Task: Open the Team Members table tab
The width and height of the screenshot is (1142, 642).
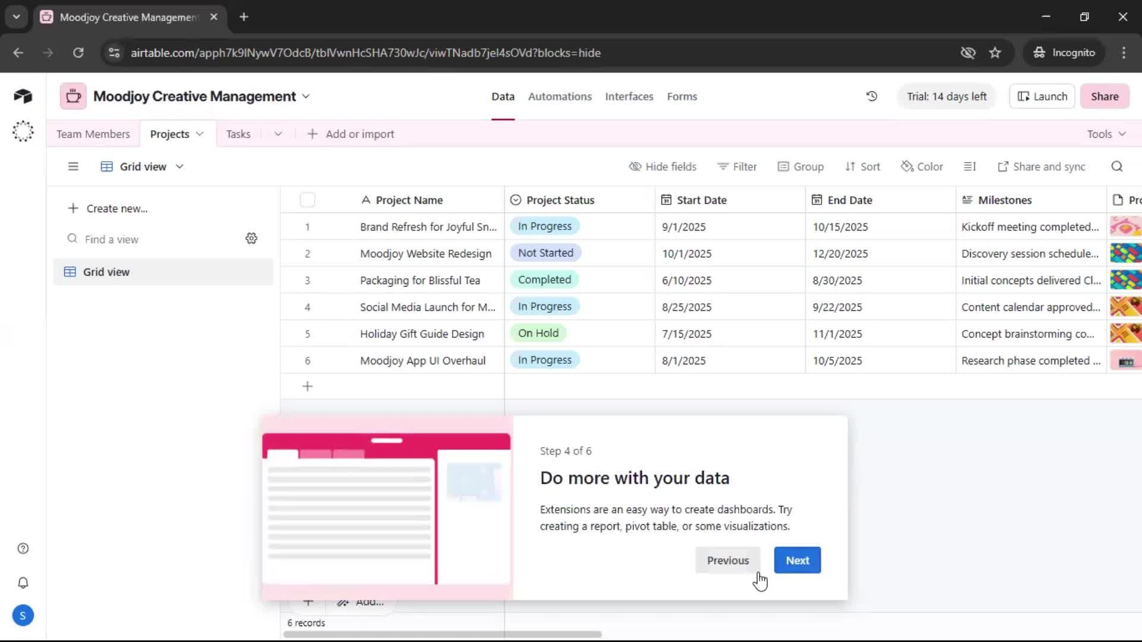Action: pos(93,134)
